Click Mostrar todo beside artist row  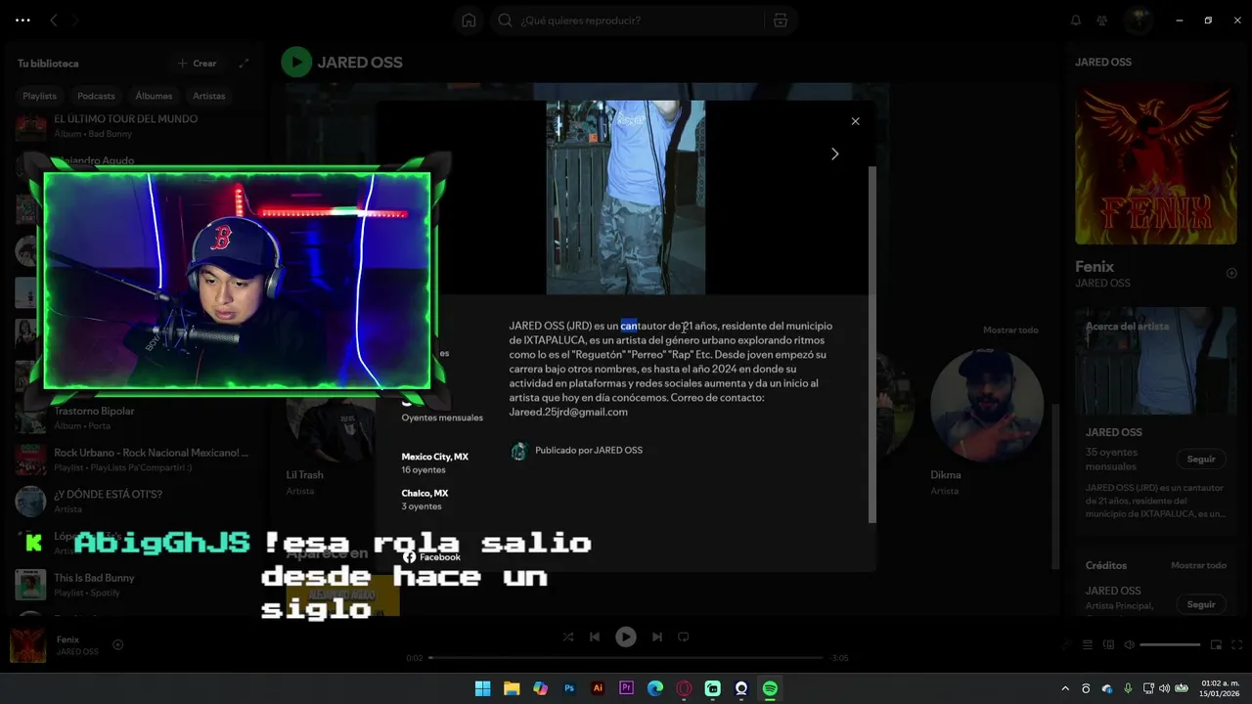(1010, 330)
